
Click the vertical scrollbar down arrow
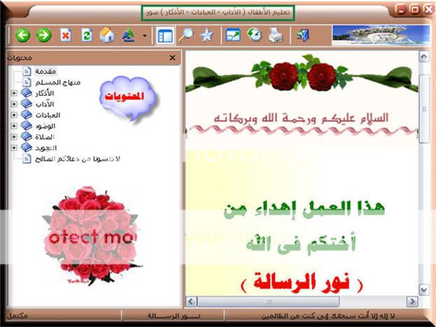pos(424,289)
